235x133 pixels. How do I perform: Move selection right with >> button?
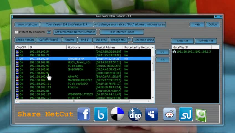(x=162, y=52)
